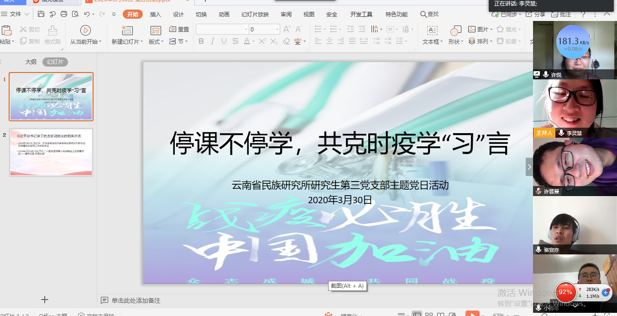Click the 分享 share button

point(536,14)
